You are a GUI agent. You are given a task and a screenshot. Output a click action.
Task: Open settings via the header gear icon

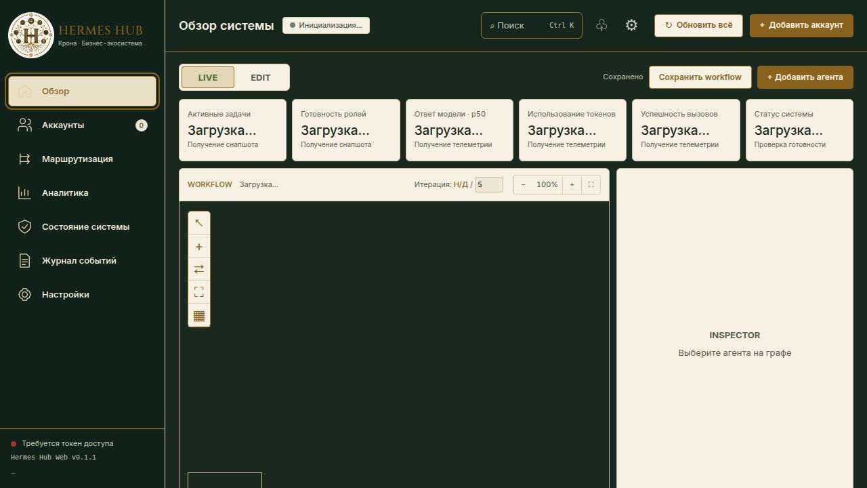pos(631,25)
